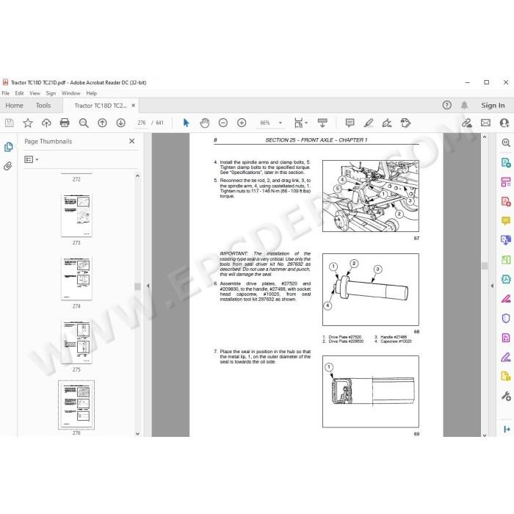Select the highlighter pen tool
Screen dimensions: 514x514
pos(369,123)
